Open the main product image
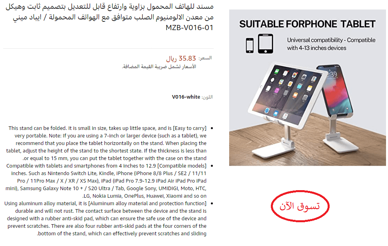Image resolution: width=388 pixels, height=246 pixels. pyautogui.click(x=307, y=88)
